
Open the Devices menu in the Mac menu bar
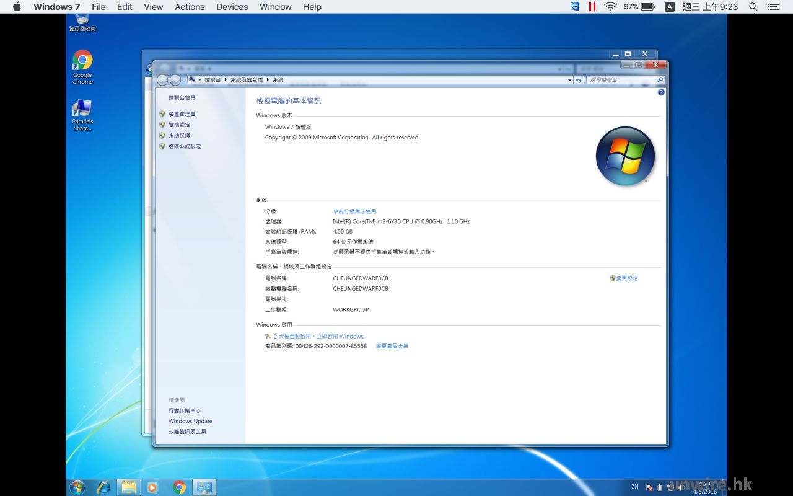[x=232, y=7]
